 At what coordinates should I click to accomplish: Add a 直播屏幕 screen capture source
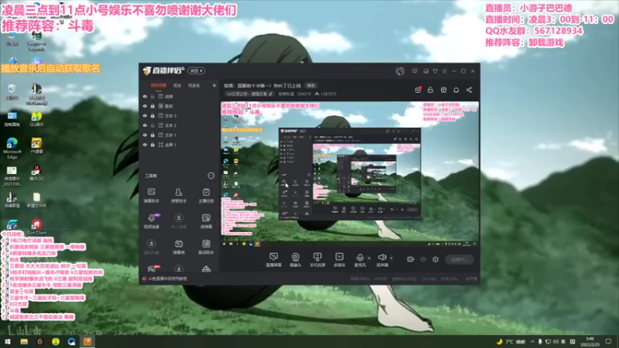(x=274, y=260)
